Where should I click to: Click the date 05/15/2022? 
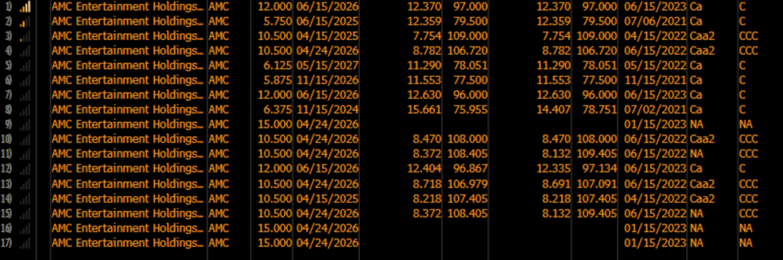655,66
